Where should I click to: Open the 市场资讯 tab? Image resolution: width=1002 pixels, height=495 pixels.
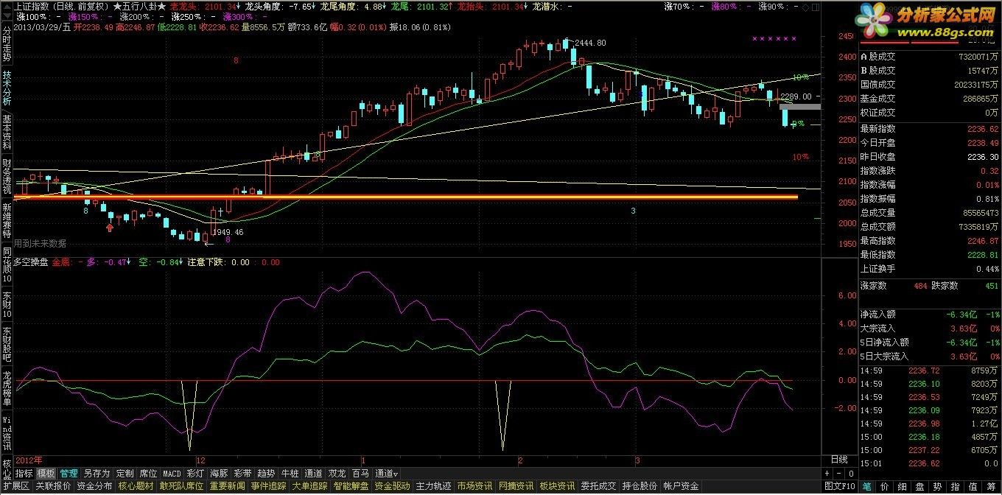474,486
